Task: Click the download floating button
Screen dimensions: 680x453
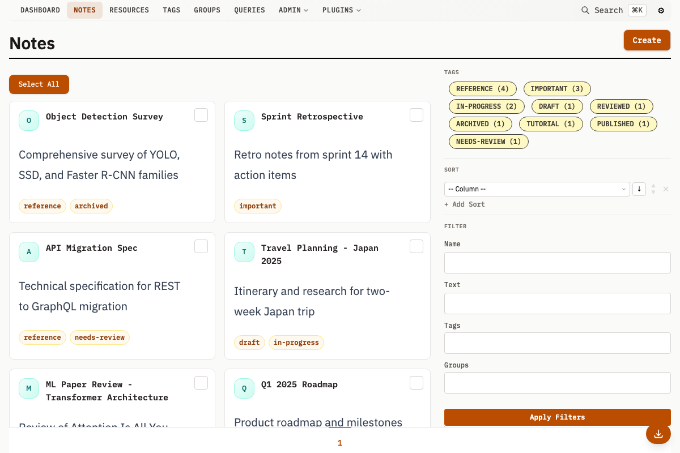Action: pyautogui.click(x=658, y=434)
